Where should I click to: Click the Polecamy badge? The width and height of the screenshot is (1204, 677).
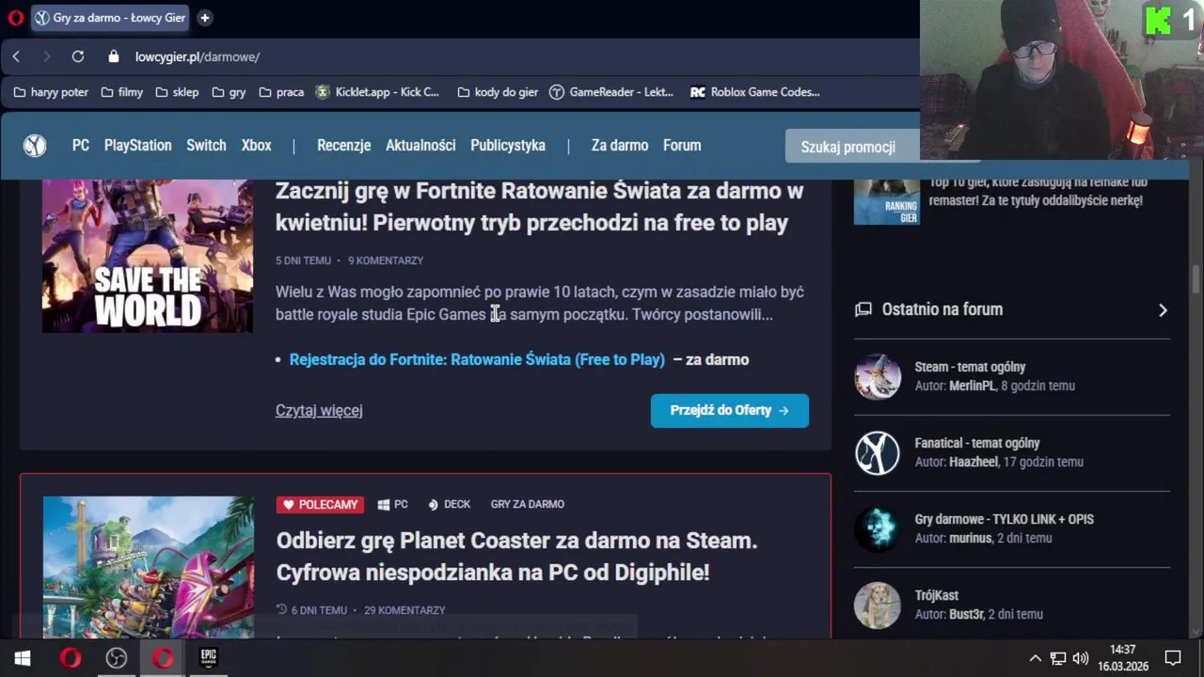[320, 505]
